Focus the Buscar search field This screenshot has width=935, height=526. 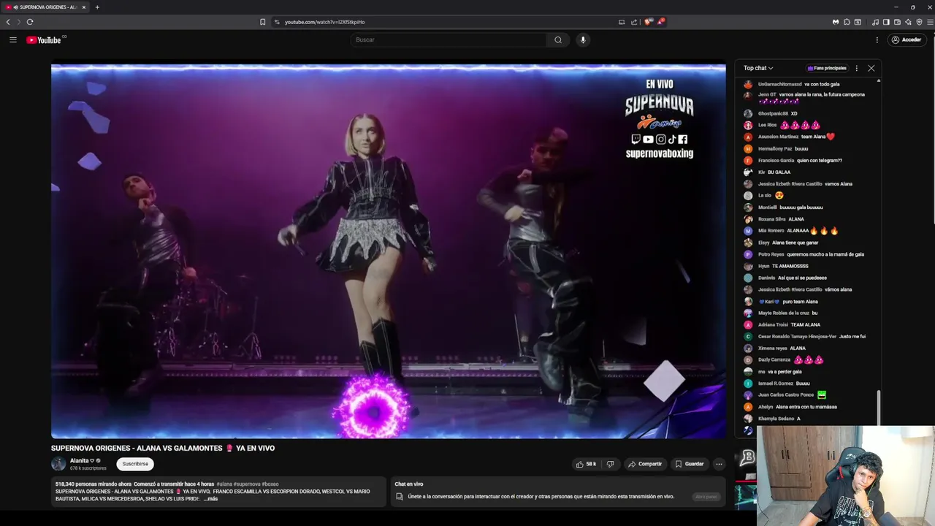pyautogui.click(x=449, y=39)
